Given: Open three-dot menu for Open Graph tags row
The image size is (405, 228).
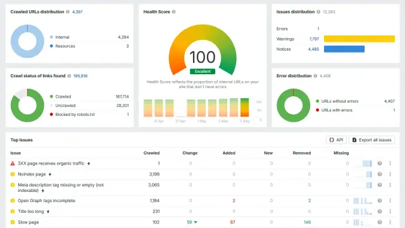Looking at the screenshot, I should [390, 201].
